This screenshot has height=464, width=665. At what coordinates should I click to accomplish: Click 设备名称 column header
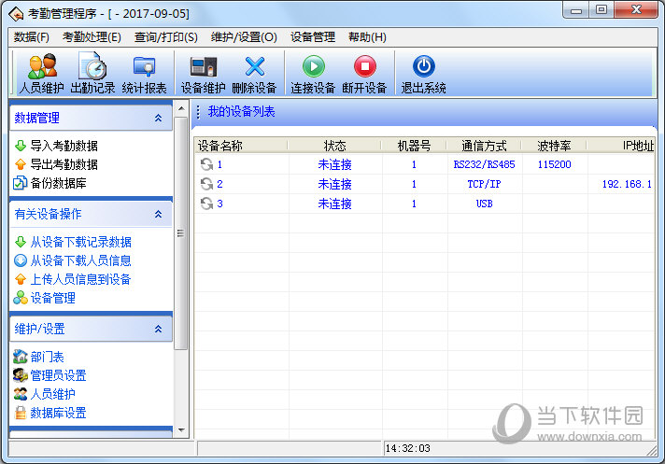pyautogui.click(x=241, y=146)
